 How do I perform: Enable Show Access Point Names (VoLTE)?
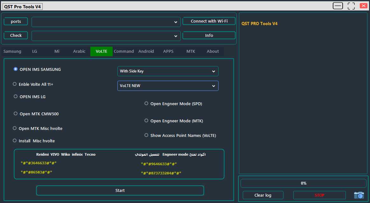146,135
